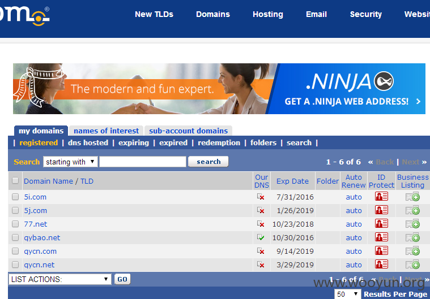Click the Our DNS icon for qycn.com
430x299 pixels.
pos(261,251)
